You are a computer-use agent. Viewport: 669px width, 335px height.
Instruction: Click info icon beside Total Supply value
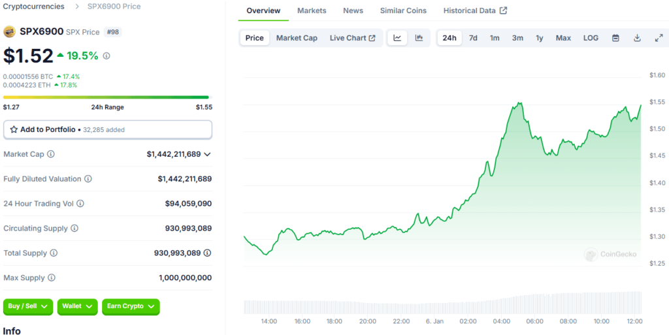207,253
